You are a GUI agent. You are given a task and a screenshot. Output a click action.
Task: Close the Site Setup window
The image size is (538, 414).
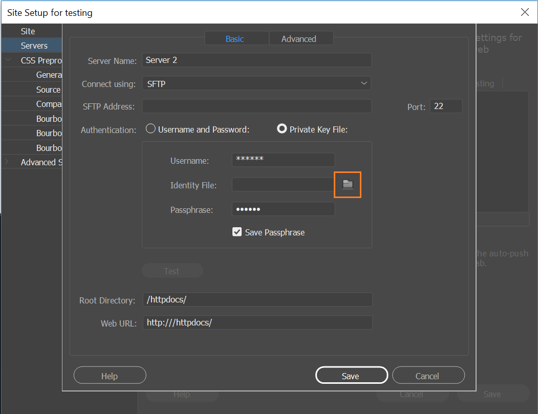click(x=525, y=12)
